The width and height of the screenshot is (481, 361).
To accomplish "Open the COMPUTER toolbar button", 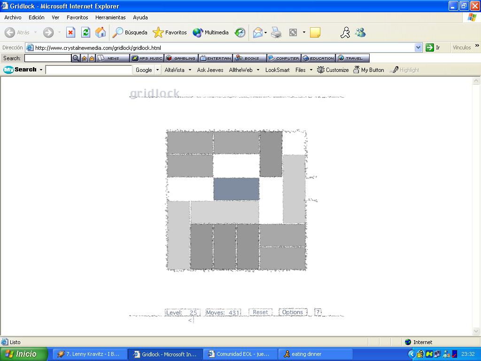I will pyautogui.click(x=284, y=58).
